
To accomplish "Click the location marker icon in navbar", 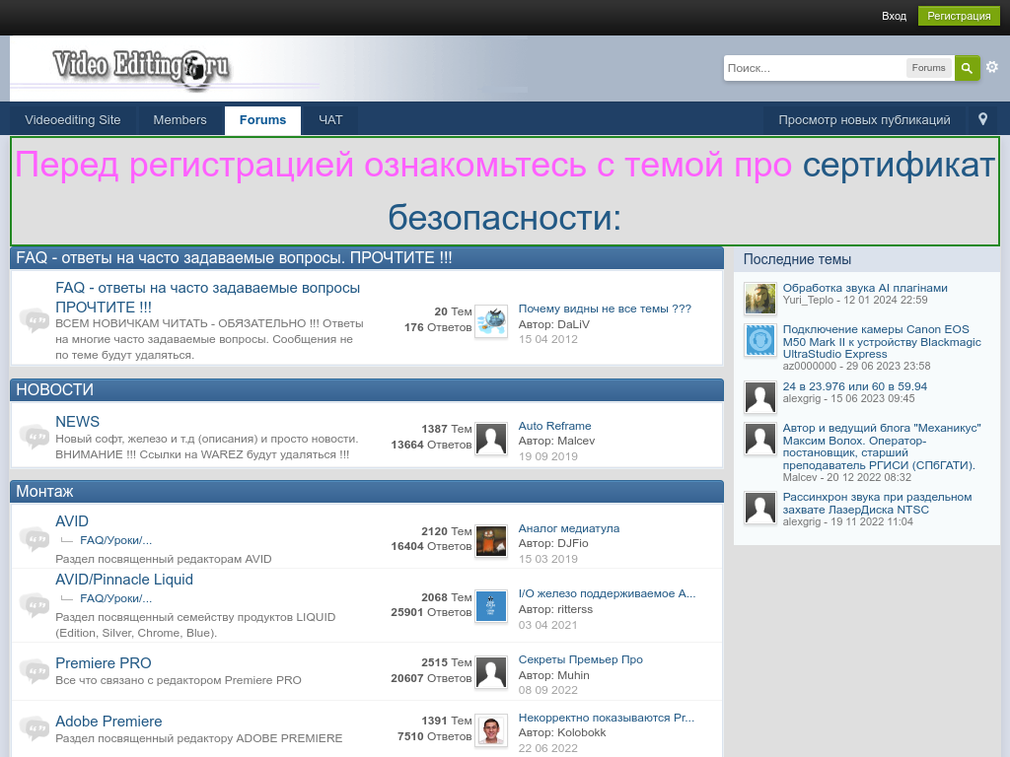I will click(982, 119).
